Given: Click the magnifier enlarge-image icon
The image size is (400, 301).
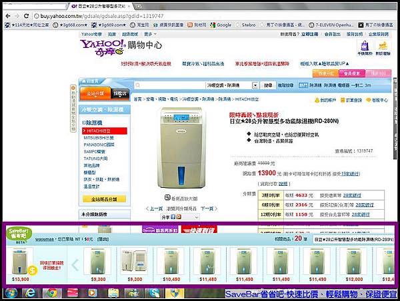Looking at the screenshot, I should click(167, 198).
